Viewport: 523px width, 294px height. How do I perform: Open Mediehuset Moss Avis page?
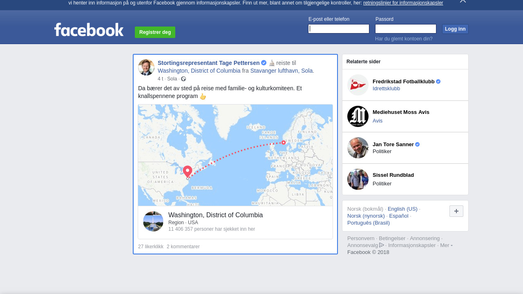pyautogui.click(x=401, y=112)
